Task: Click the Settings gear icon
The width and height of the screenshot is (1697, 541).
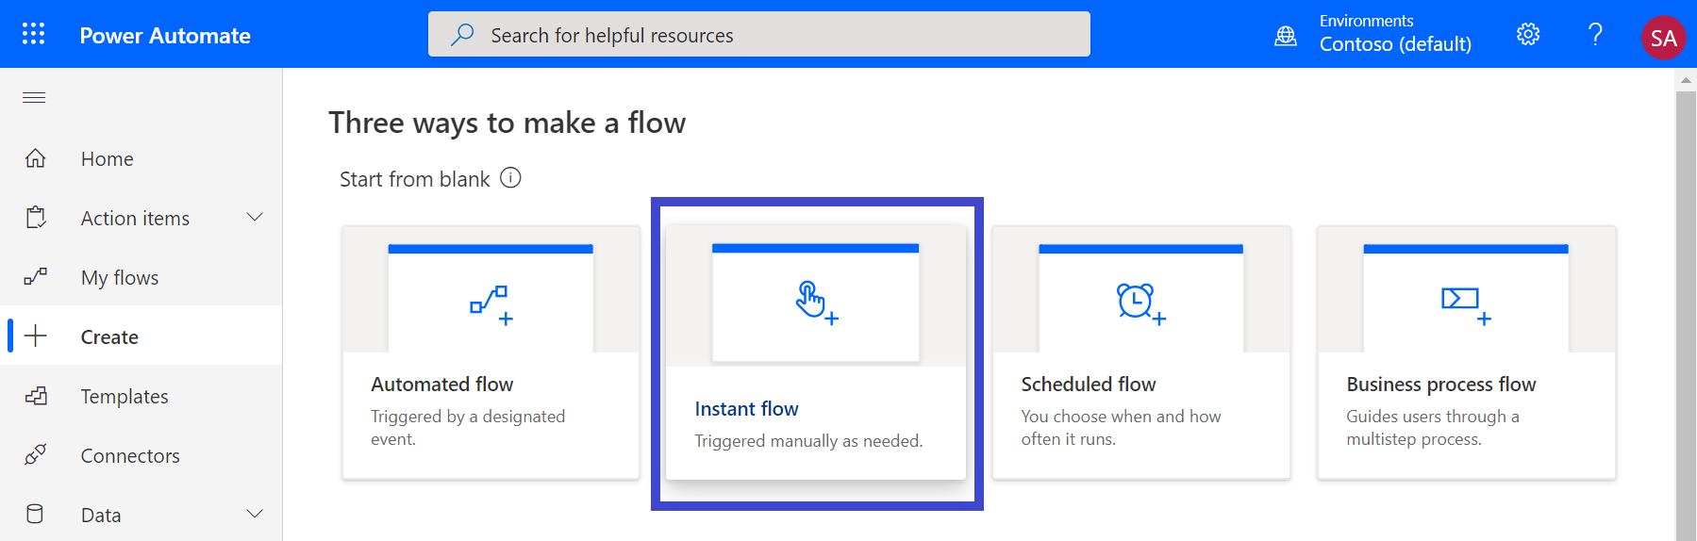Action: click(x=1528, y=35)
